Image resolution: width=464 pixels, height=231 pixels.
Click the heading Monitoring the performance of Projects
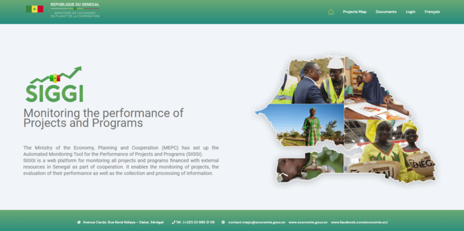click(103, 118)
